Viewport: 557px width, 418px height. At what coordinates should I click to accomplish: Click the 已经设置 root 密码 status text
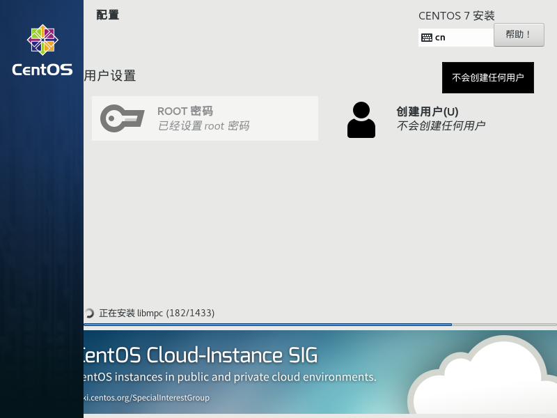(203, 126)
